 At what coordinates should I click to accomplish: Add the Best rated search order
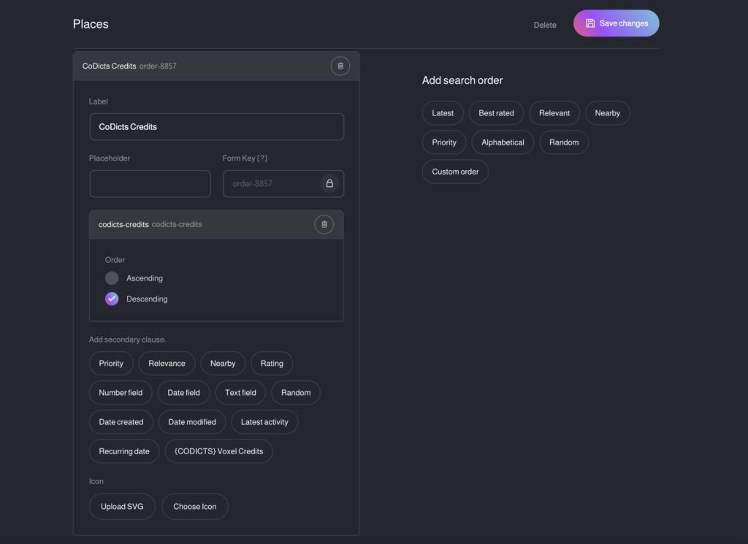496,113
